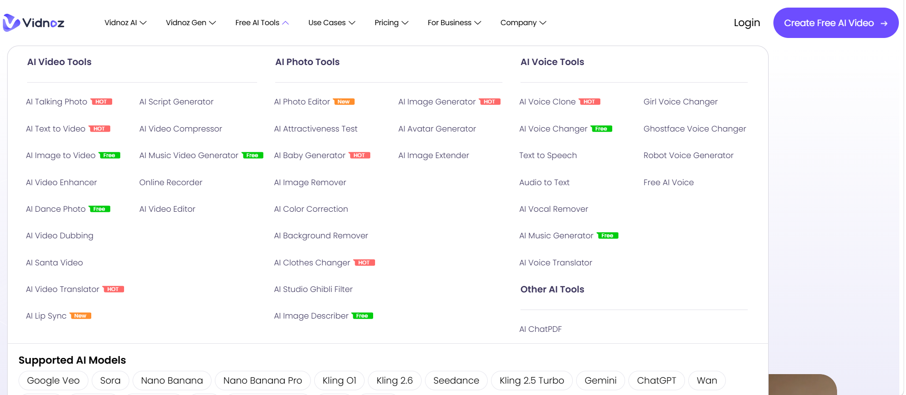Choose AI Background Remover
The width and height of the screenshot is (906, 395).
click(x=321, y=235)
